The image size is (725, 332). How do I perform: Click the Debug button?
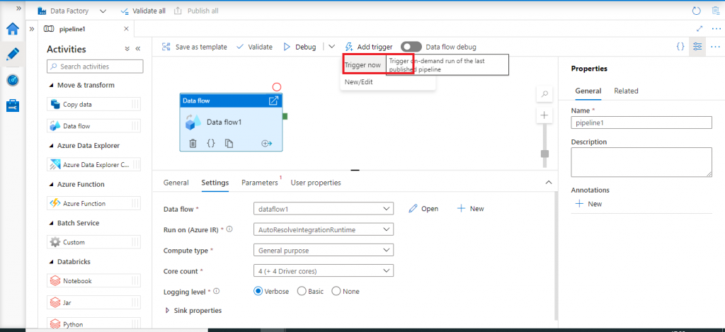300,47
